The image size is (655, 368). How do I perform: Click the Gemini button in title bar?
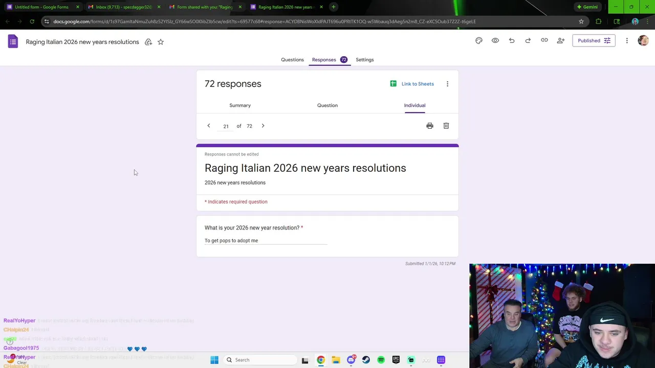tap(586, 7)
